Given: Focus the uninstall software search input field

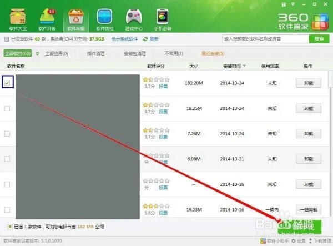Looking at the screenshot, I should [x=265, y=39].
